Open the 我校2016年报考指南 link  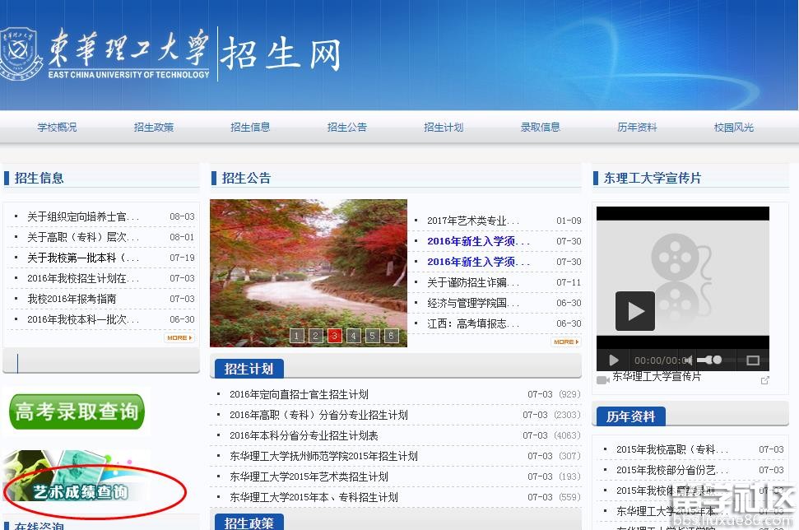pyautogui.click(x=72, y=299)
